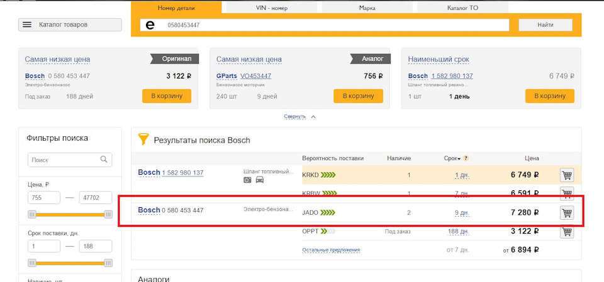Screen dimensions: 604x282
Task: Click the question mark help icon near Срок
Action: (x=466, y=158)
